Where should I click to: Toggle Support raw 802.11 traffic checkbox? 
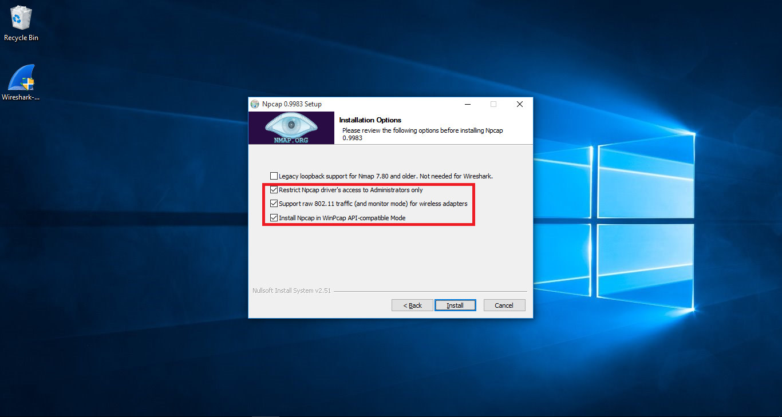tap(274, 204)
